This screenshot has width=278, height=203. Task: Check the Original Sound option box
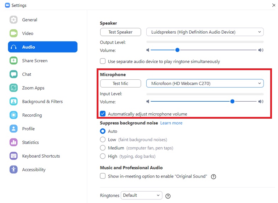tap(103, 176)
